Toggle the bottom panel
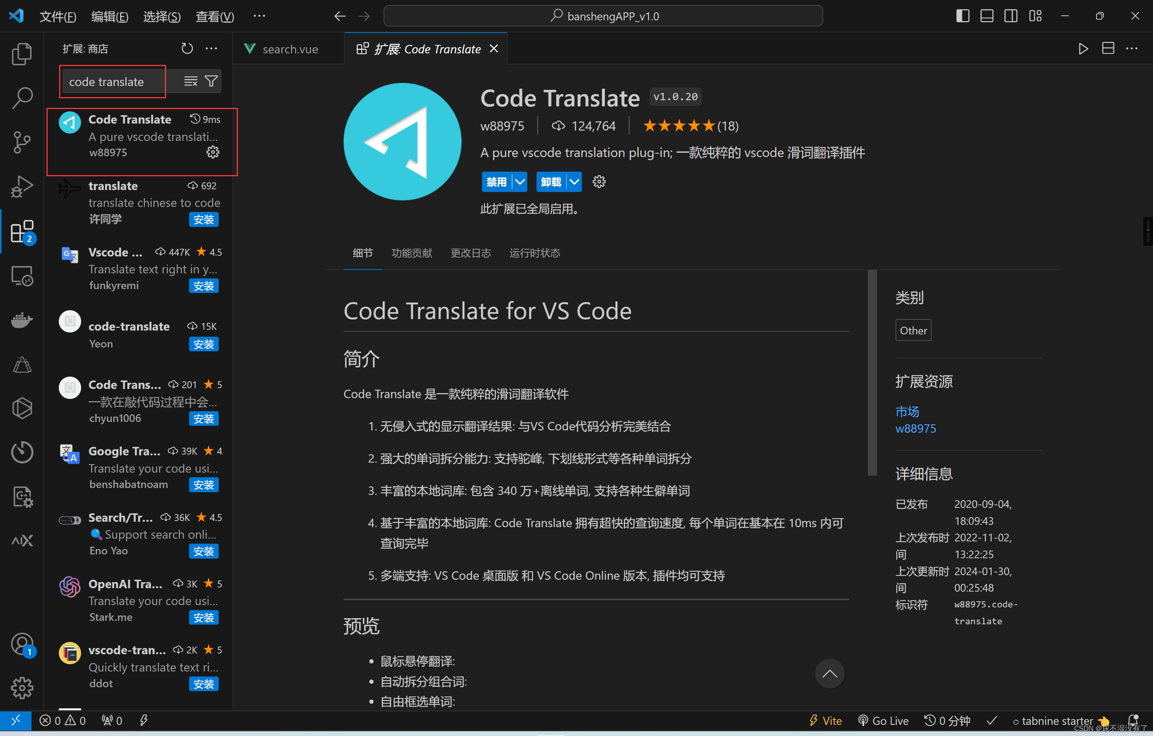This screenshot has width=1153, height=736. pyautogui.click(x=987, y=16)
